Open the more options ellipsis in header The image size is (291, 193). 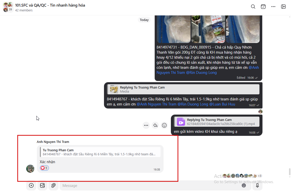(x=273, y=7)
